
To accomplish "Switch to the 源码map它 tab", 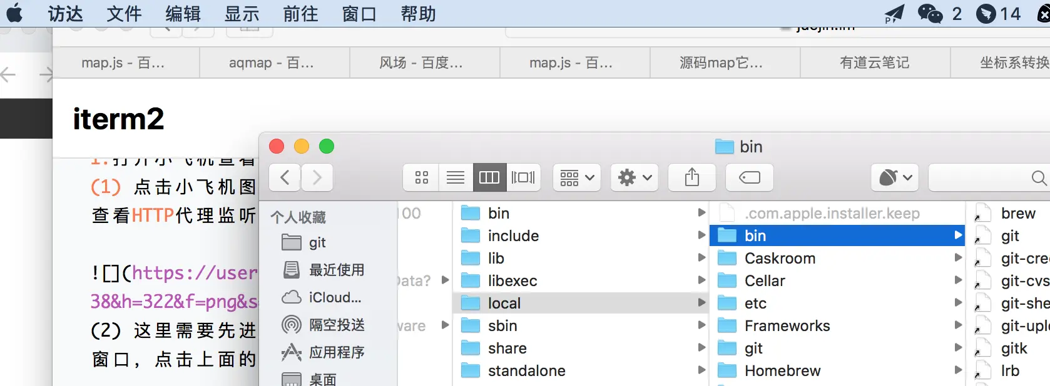I will 725,62.
